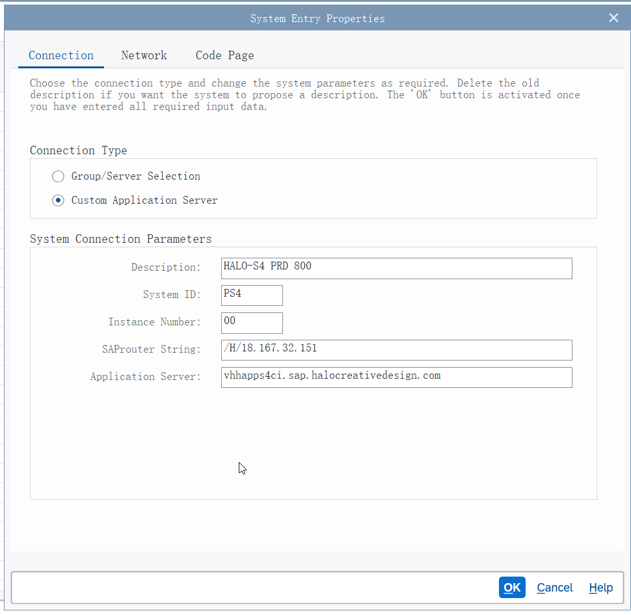Click the System Connection Parameters heading
This screenshot has width=631, height=615.
coord(121,239)
